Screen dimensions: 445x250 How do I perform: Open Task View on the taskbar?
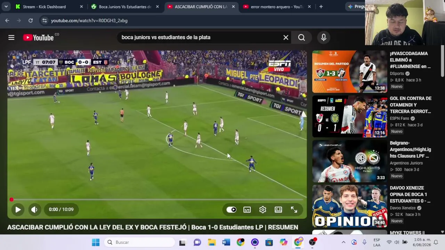(x=182, y=242)
